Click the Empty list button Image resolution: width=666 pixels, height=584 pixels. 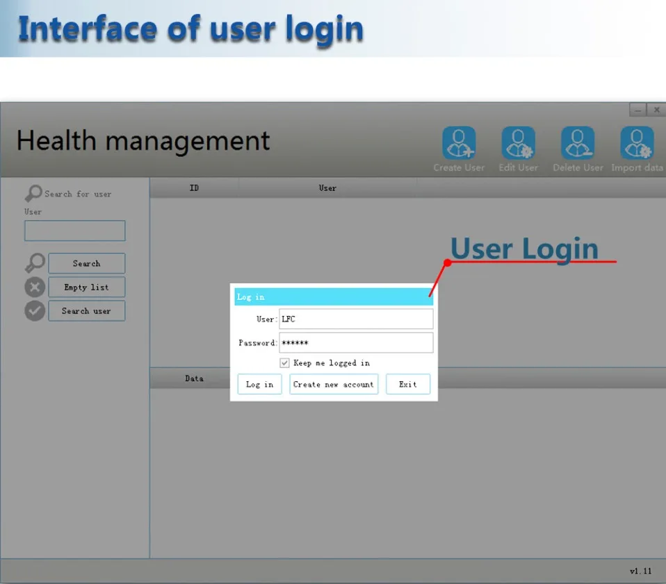pyautogui.click(x=87, y=287)
